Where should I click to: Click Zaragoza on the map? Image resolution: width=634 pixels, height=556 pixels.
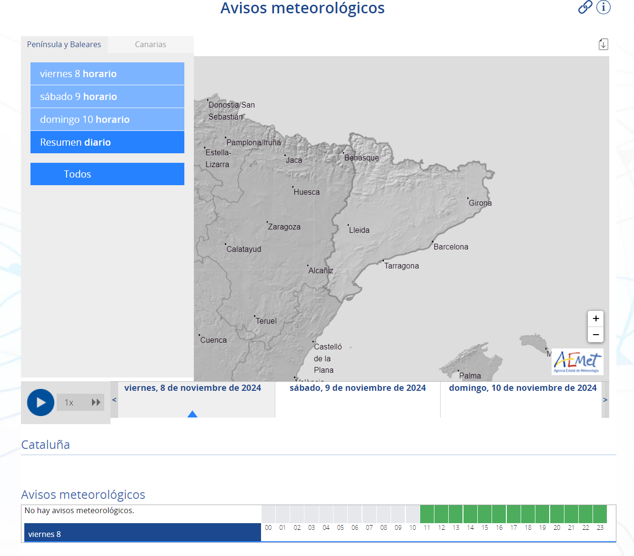pos(284,227)
